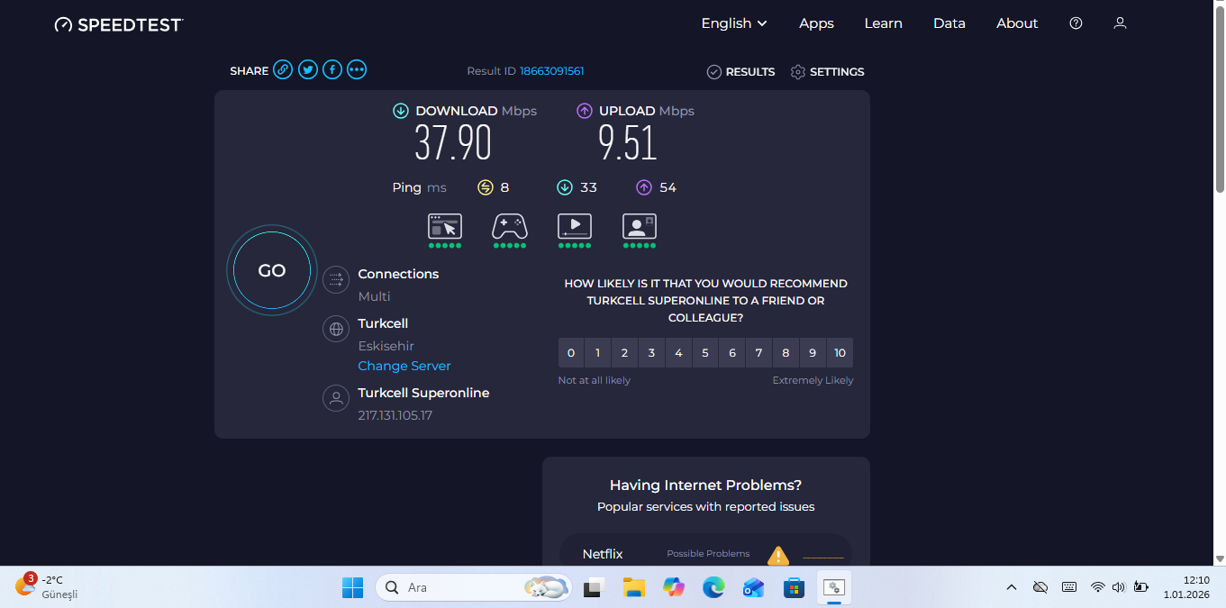The width and height of the screenshot is (1226, 608).
Task: Open the weather widget showing -2°C
Action: tap(47, 587)
